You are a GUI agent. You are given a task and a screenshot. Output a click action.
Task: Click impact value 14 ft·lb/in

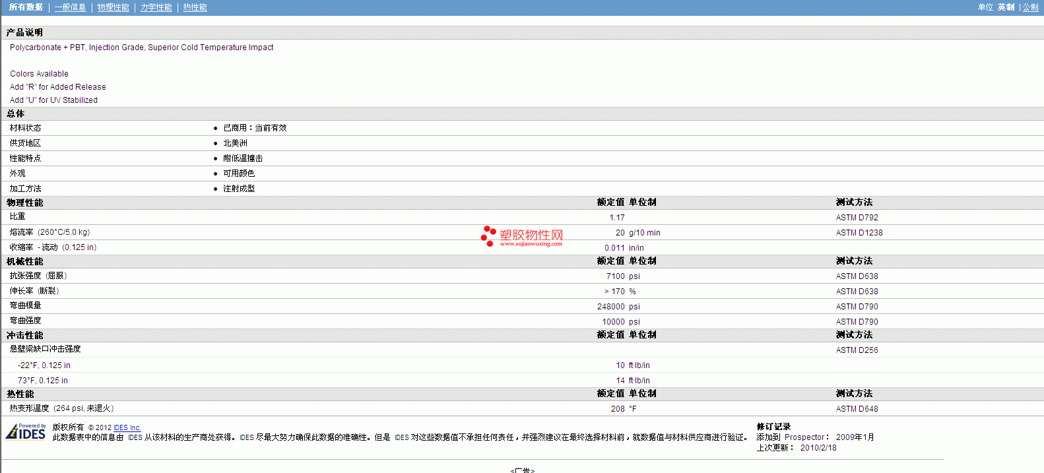point(633,381)
